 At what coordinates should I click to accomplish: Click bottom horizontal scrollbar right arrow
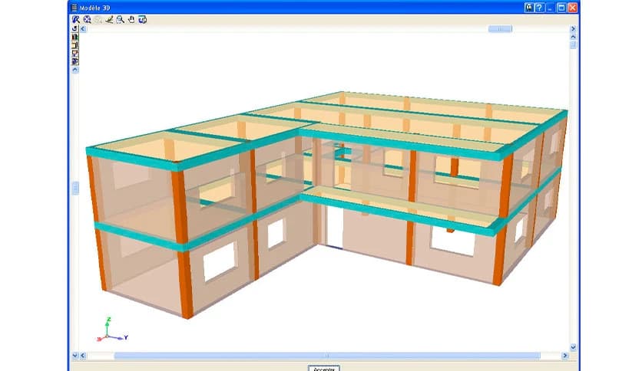click(565, 356)
